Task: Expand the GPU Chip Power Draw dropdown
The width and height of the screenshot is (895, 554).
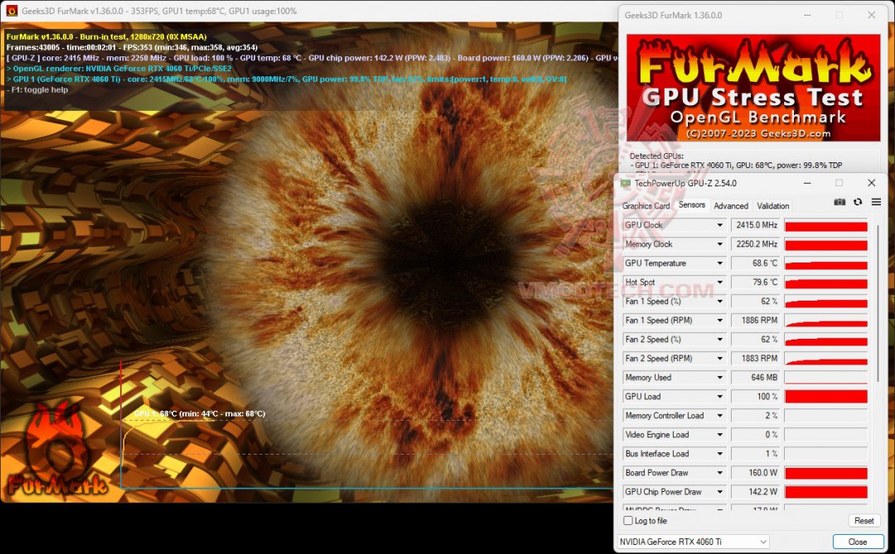Action: 720,492
